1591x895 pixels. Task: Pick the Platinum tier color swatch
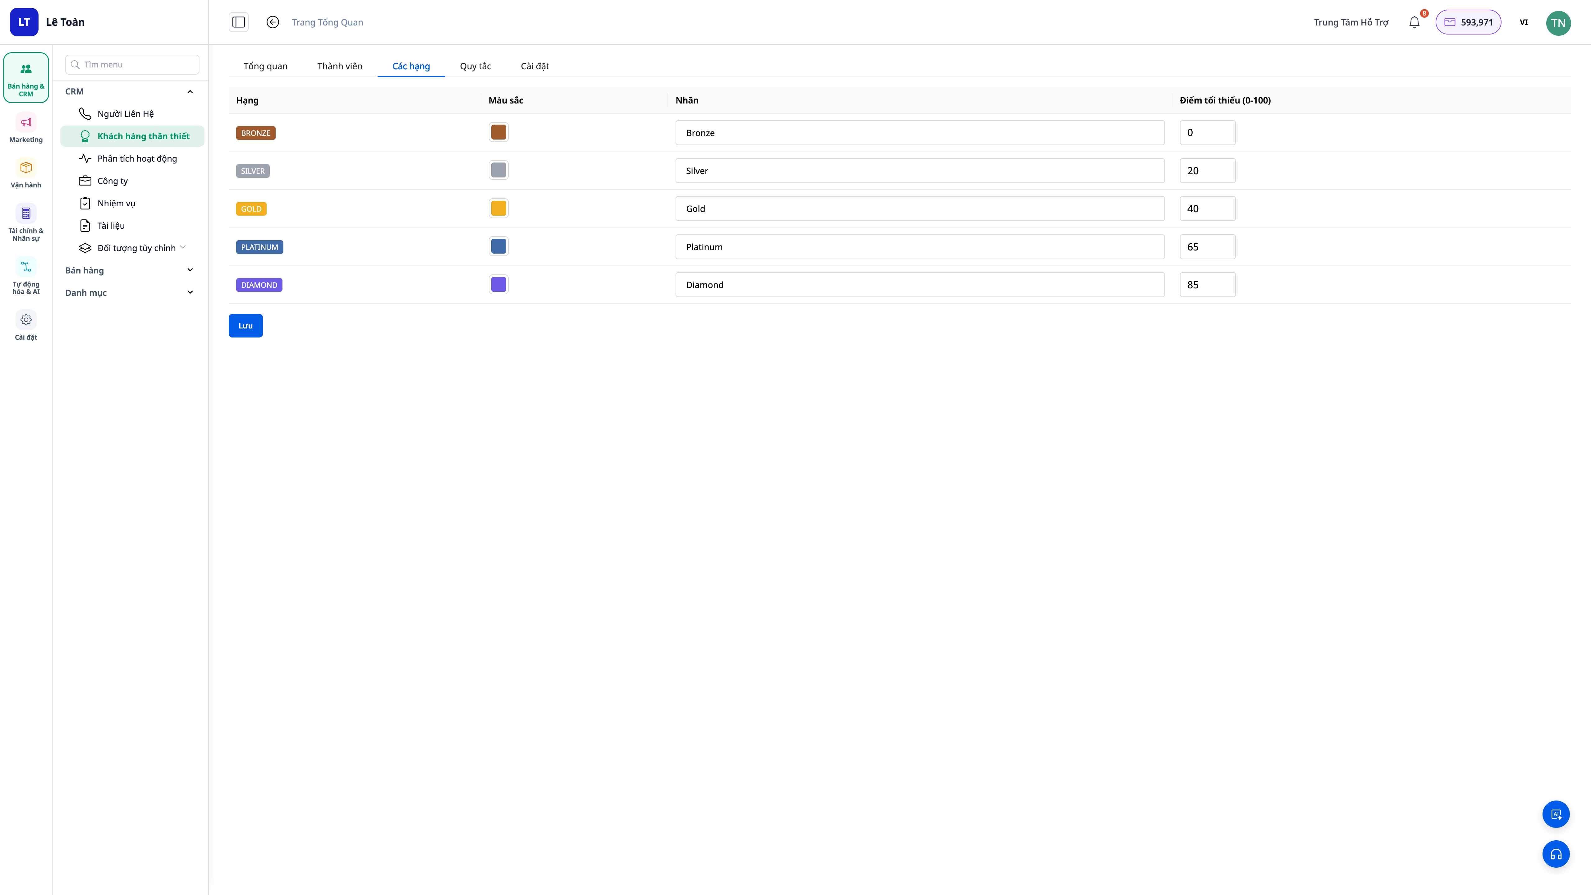pyautogui.click(x=498, y=246)
